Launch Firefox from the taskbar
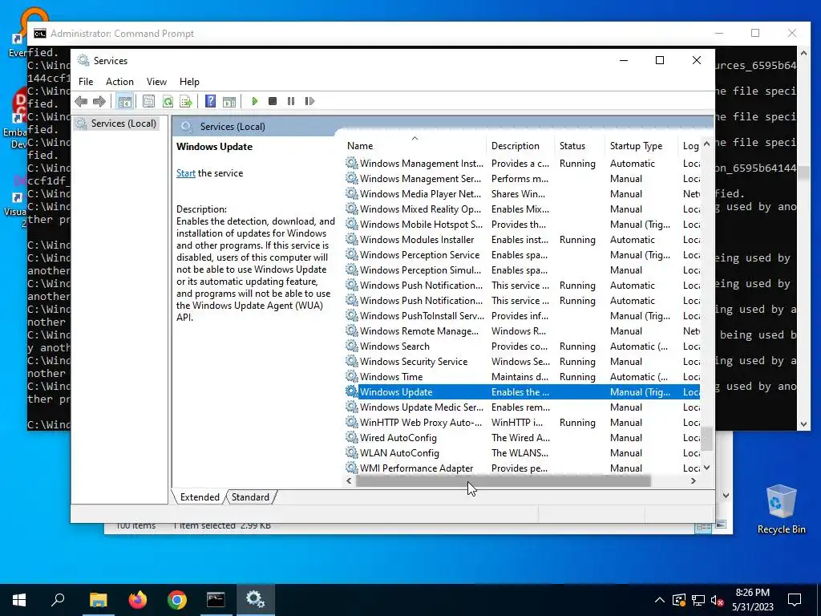This screenshot has height=616, width=821. pos(138,600)
